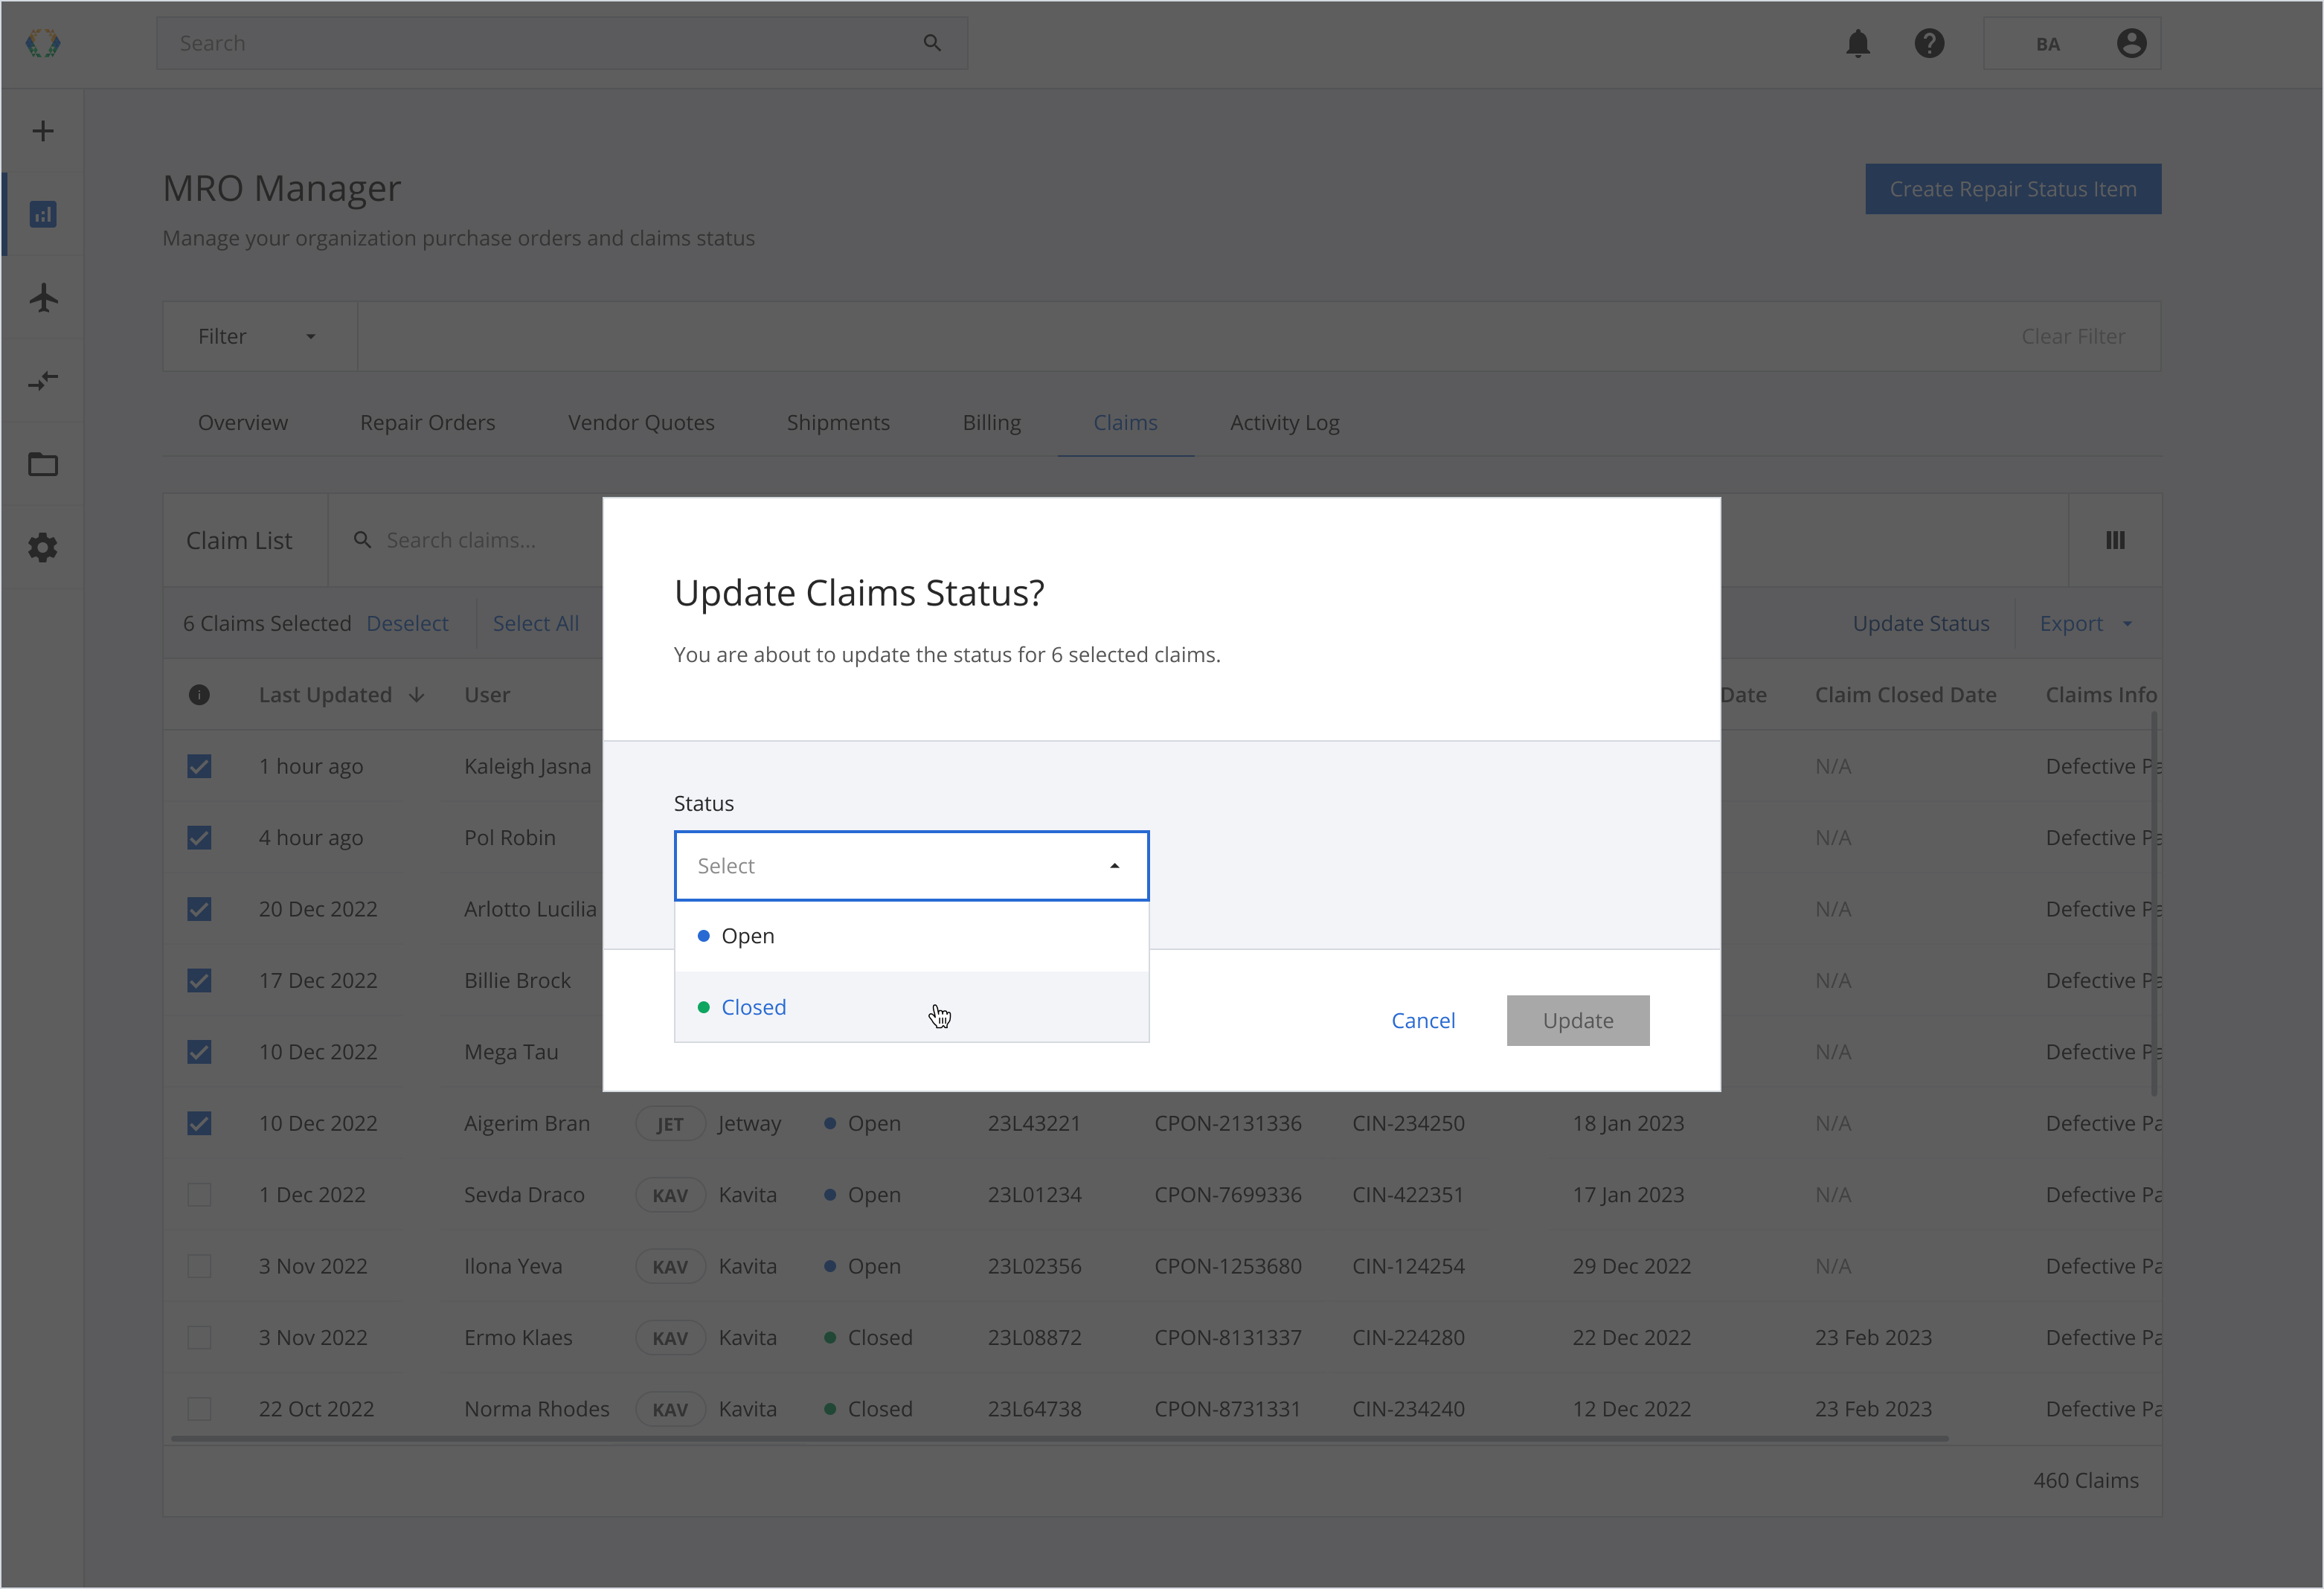Viewport: 2324px width, 1589px height.
Task: Click the Update Status link
Action: [x=1921, y=624]
